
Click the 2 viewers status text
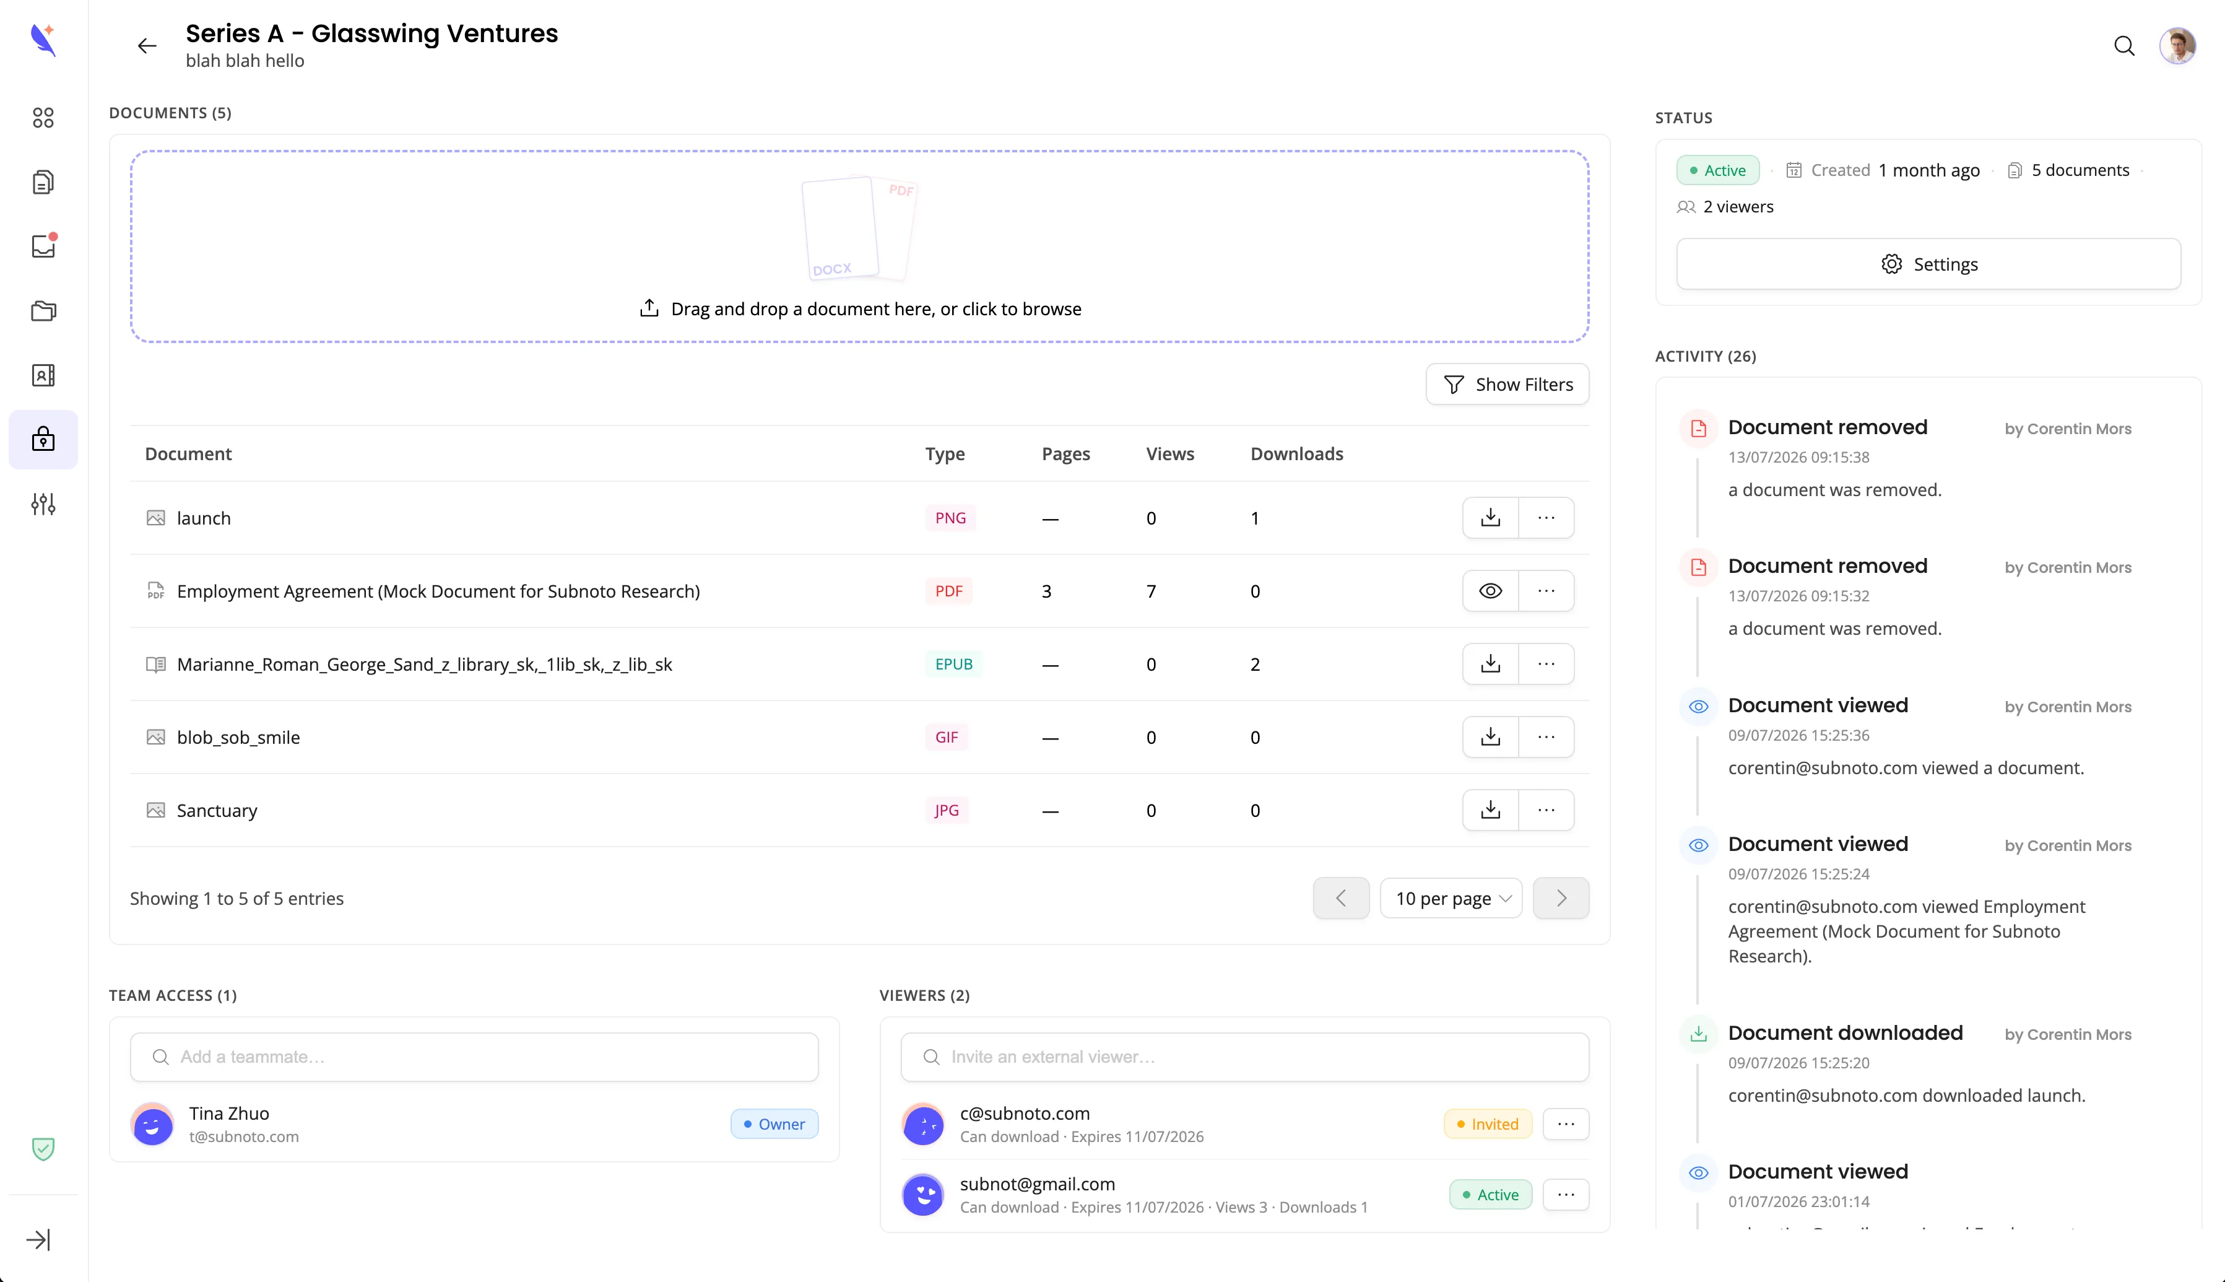pyautogui.click(x=1738, y=207)
